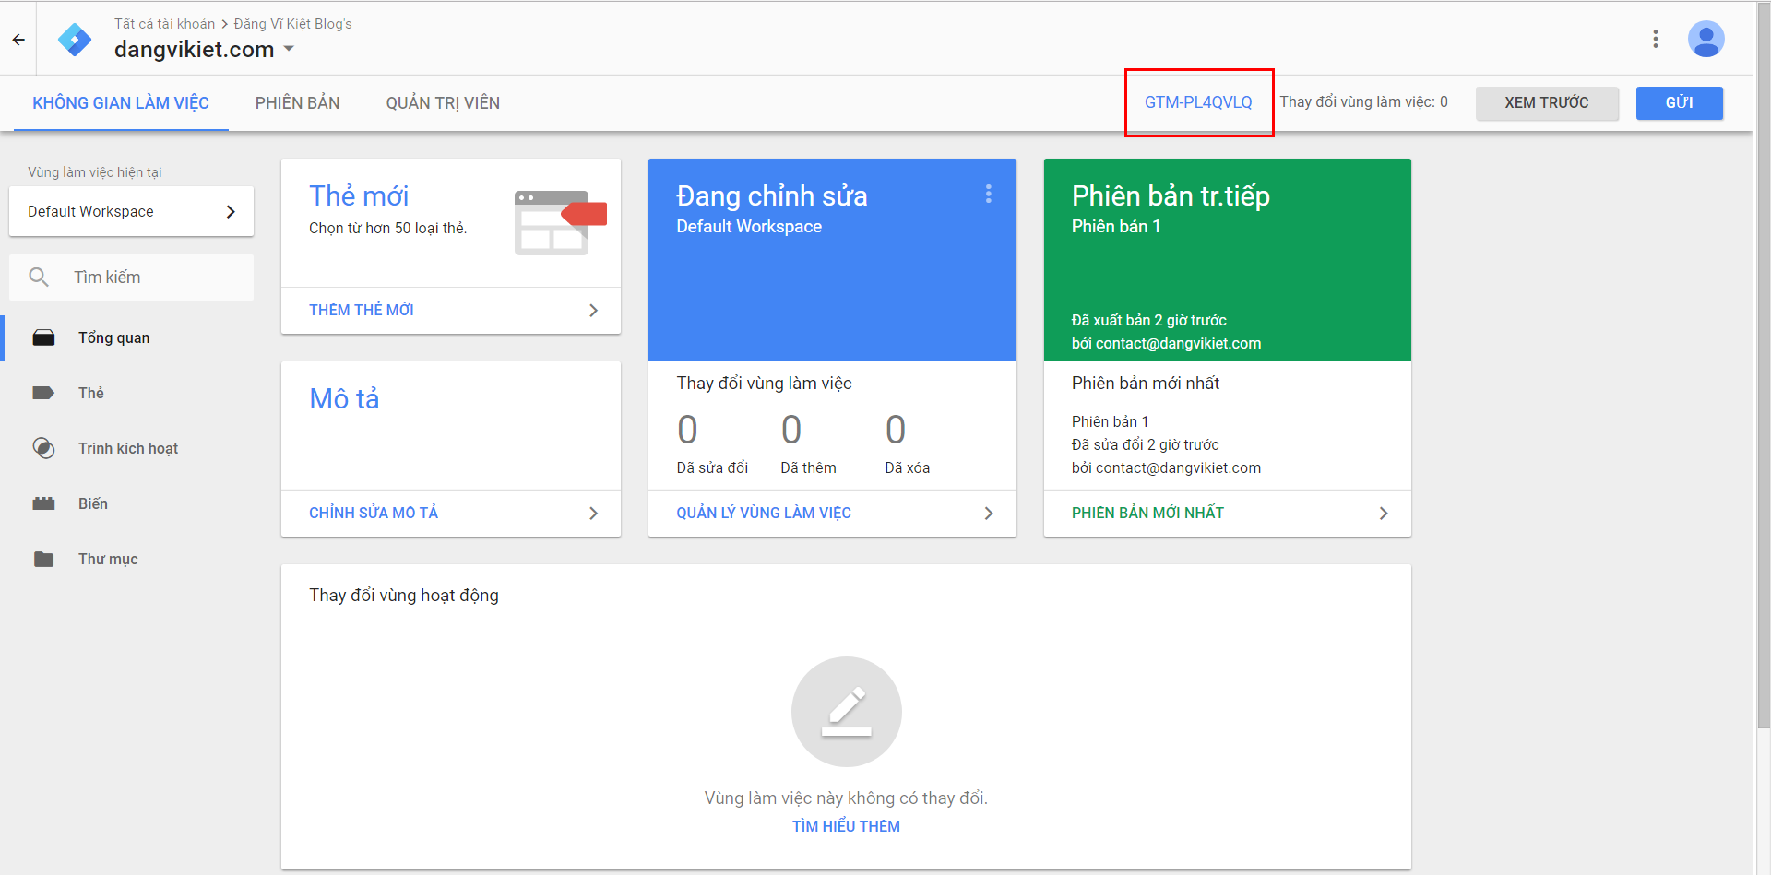1771x875 pixels.
Task: Click the Phiên bản tr.tiếp card heading
Action: coord(1171,195)
